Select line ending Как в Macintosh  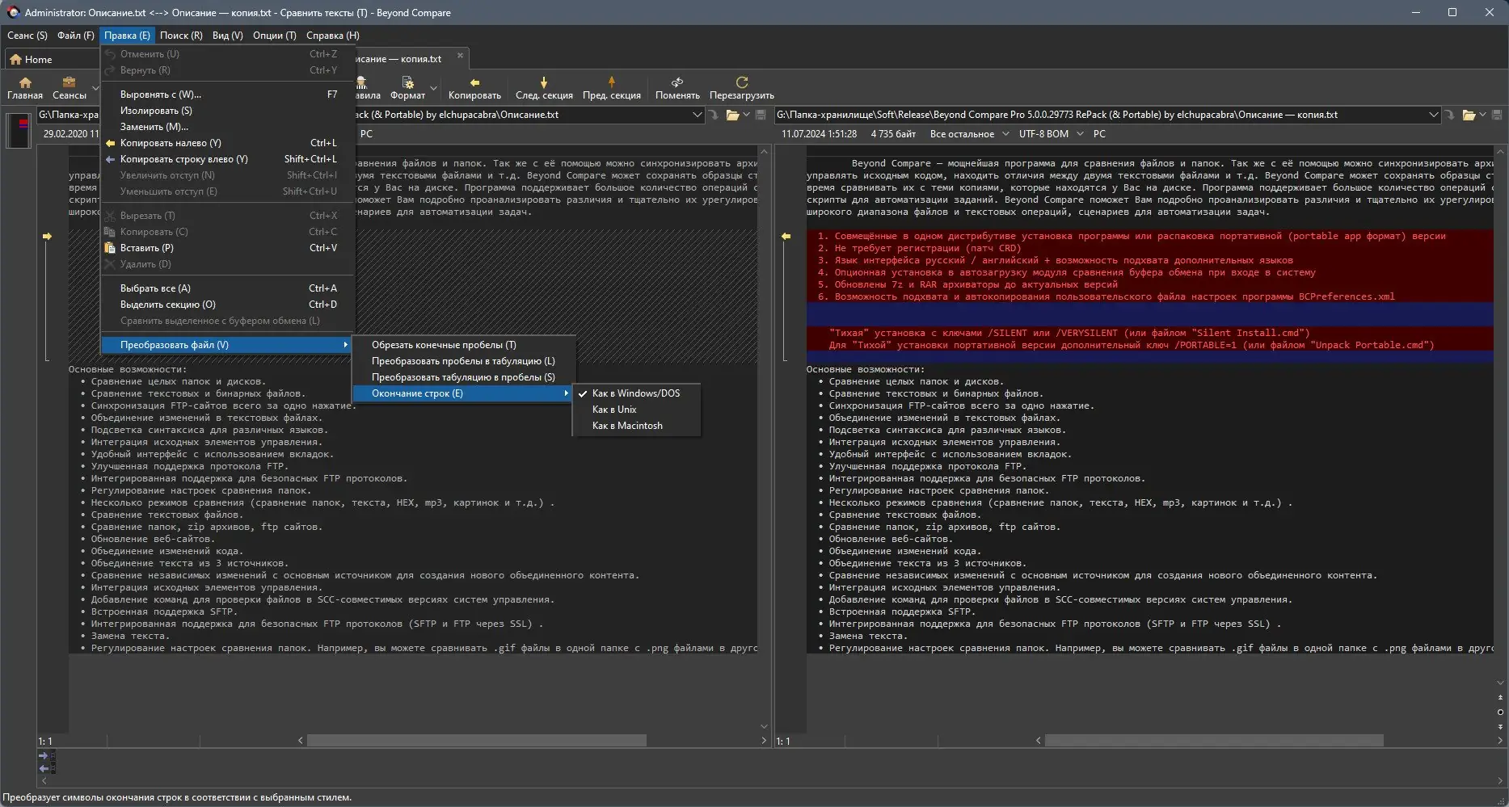627,426
